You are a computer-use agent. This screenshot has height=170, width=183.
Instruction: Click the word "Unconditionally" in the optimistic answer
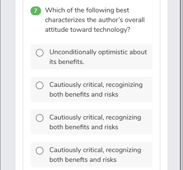[x=72, y=52]
